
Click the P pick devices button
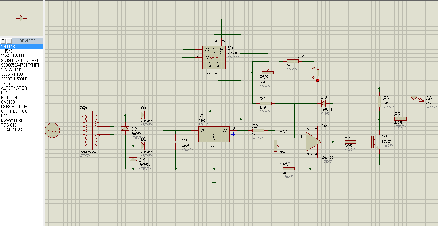(3, 41)
